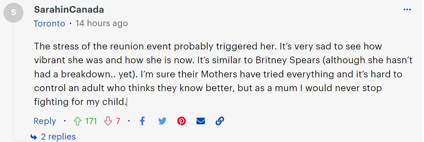This screenshot has width=424, height=142.
Task: Click the 171 upvote count
Action: click(x=91, y=121)
